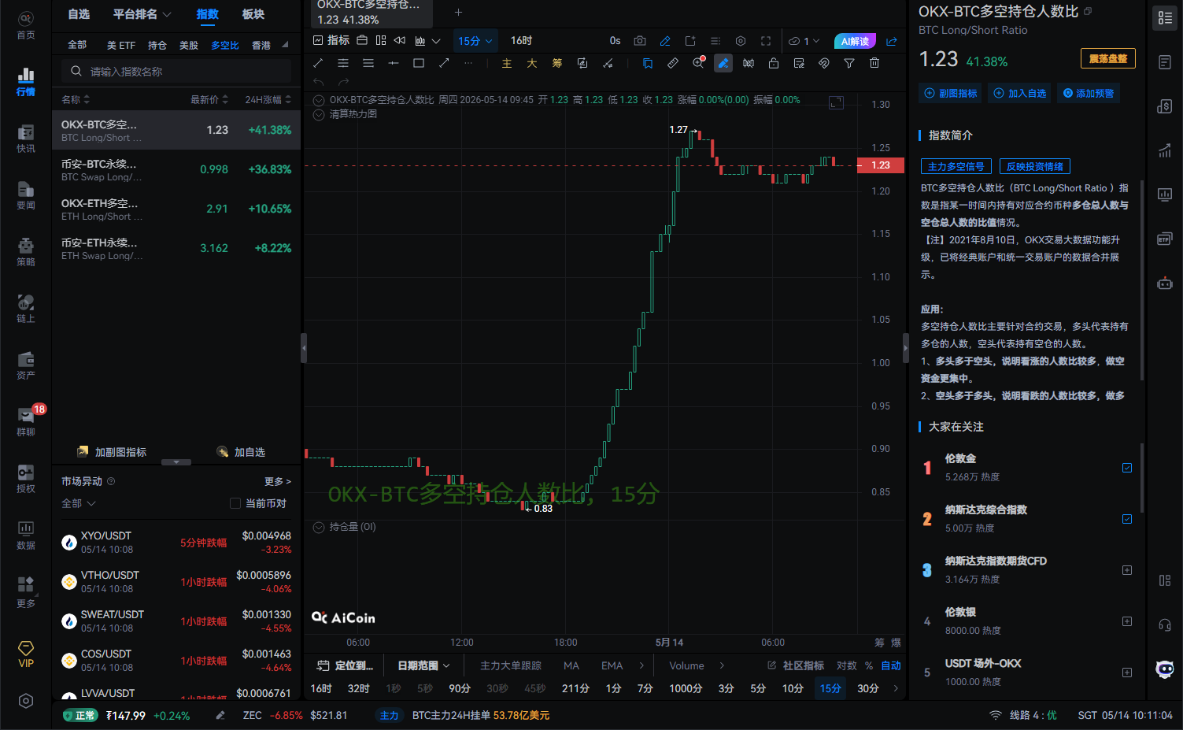
Task: Select the ruler measurement tool
Action: (x=673, y=63)
